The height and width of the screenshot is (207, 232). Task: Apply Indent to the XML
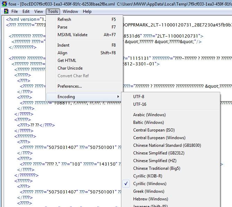tap(63, 45)
